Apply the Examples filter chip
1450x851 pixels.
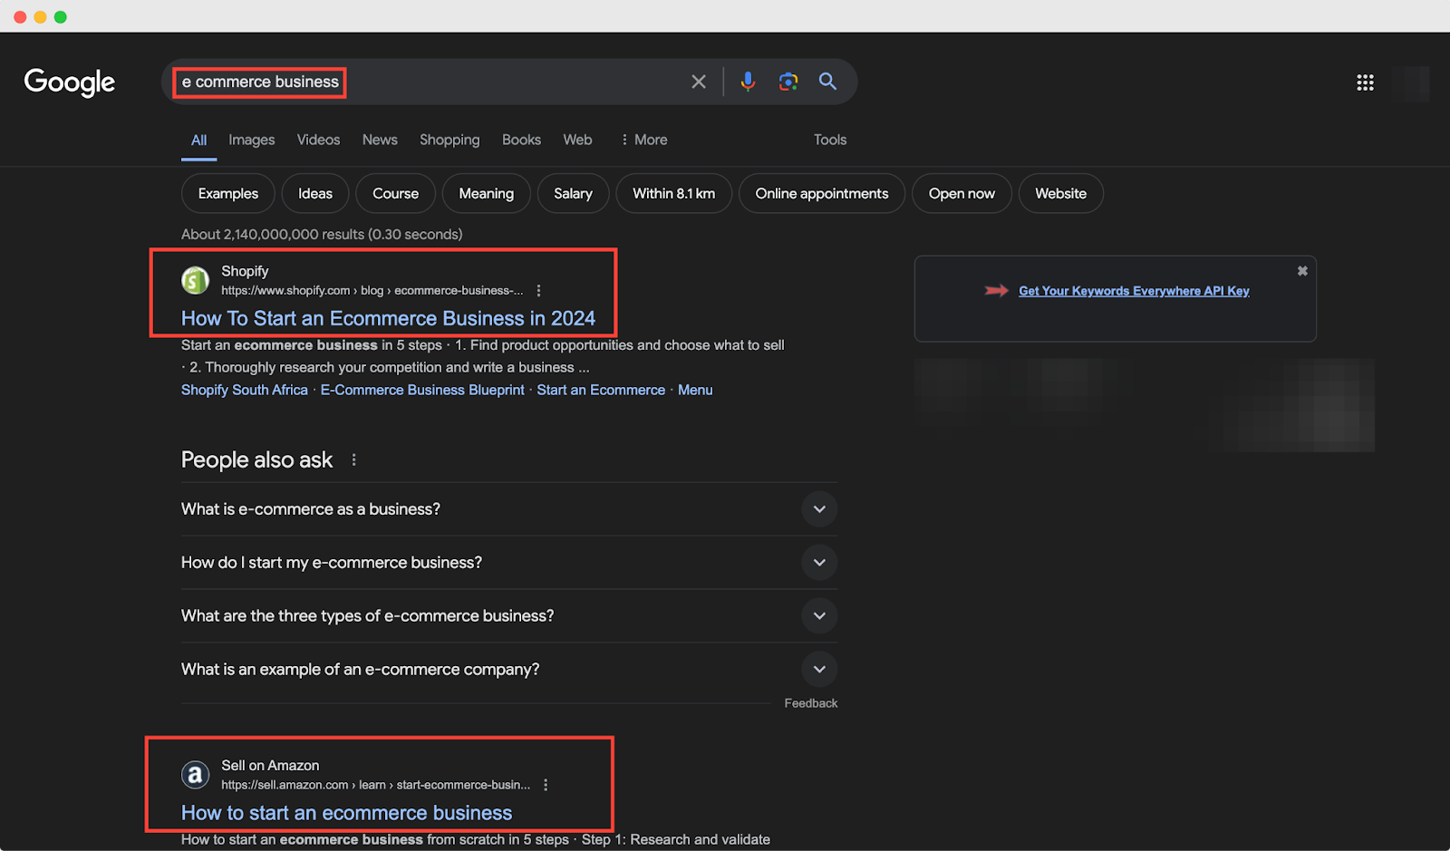[x=228, y=194]
